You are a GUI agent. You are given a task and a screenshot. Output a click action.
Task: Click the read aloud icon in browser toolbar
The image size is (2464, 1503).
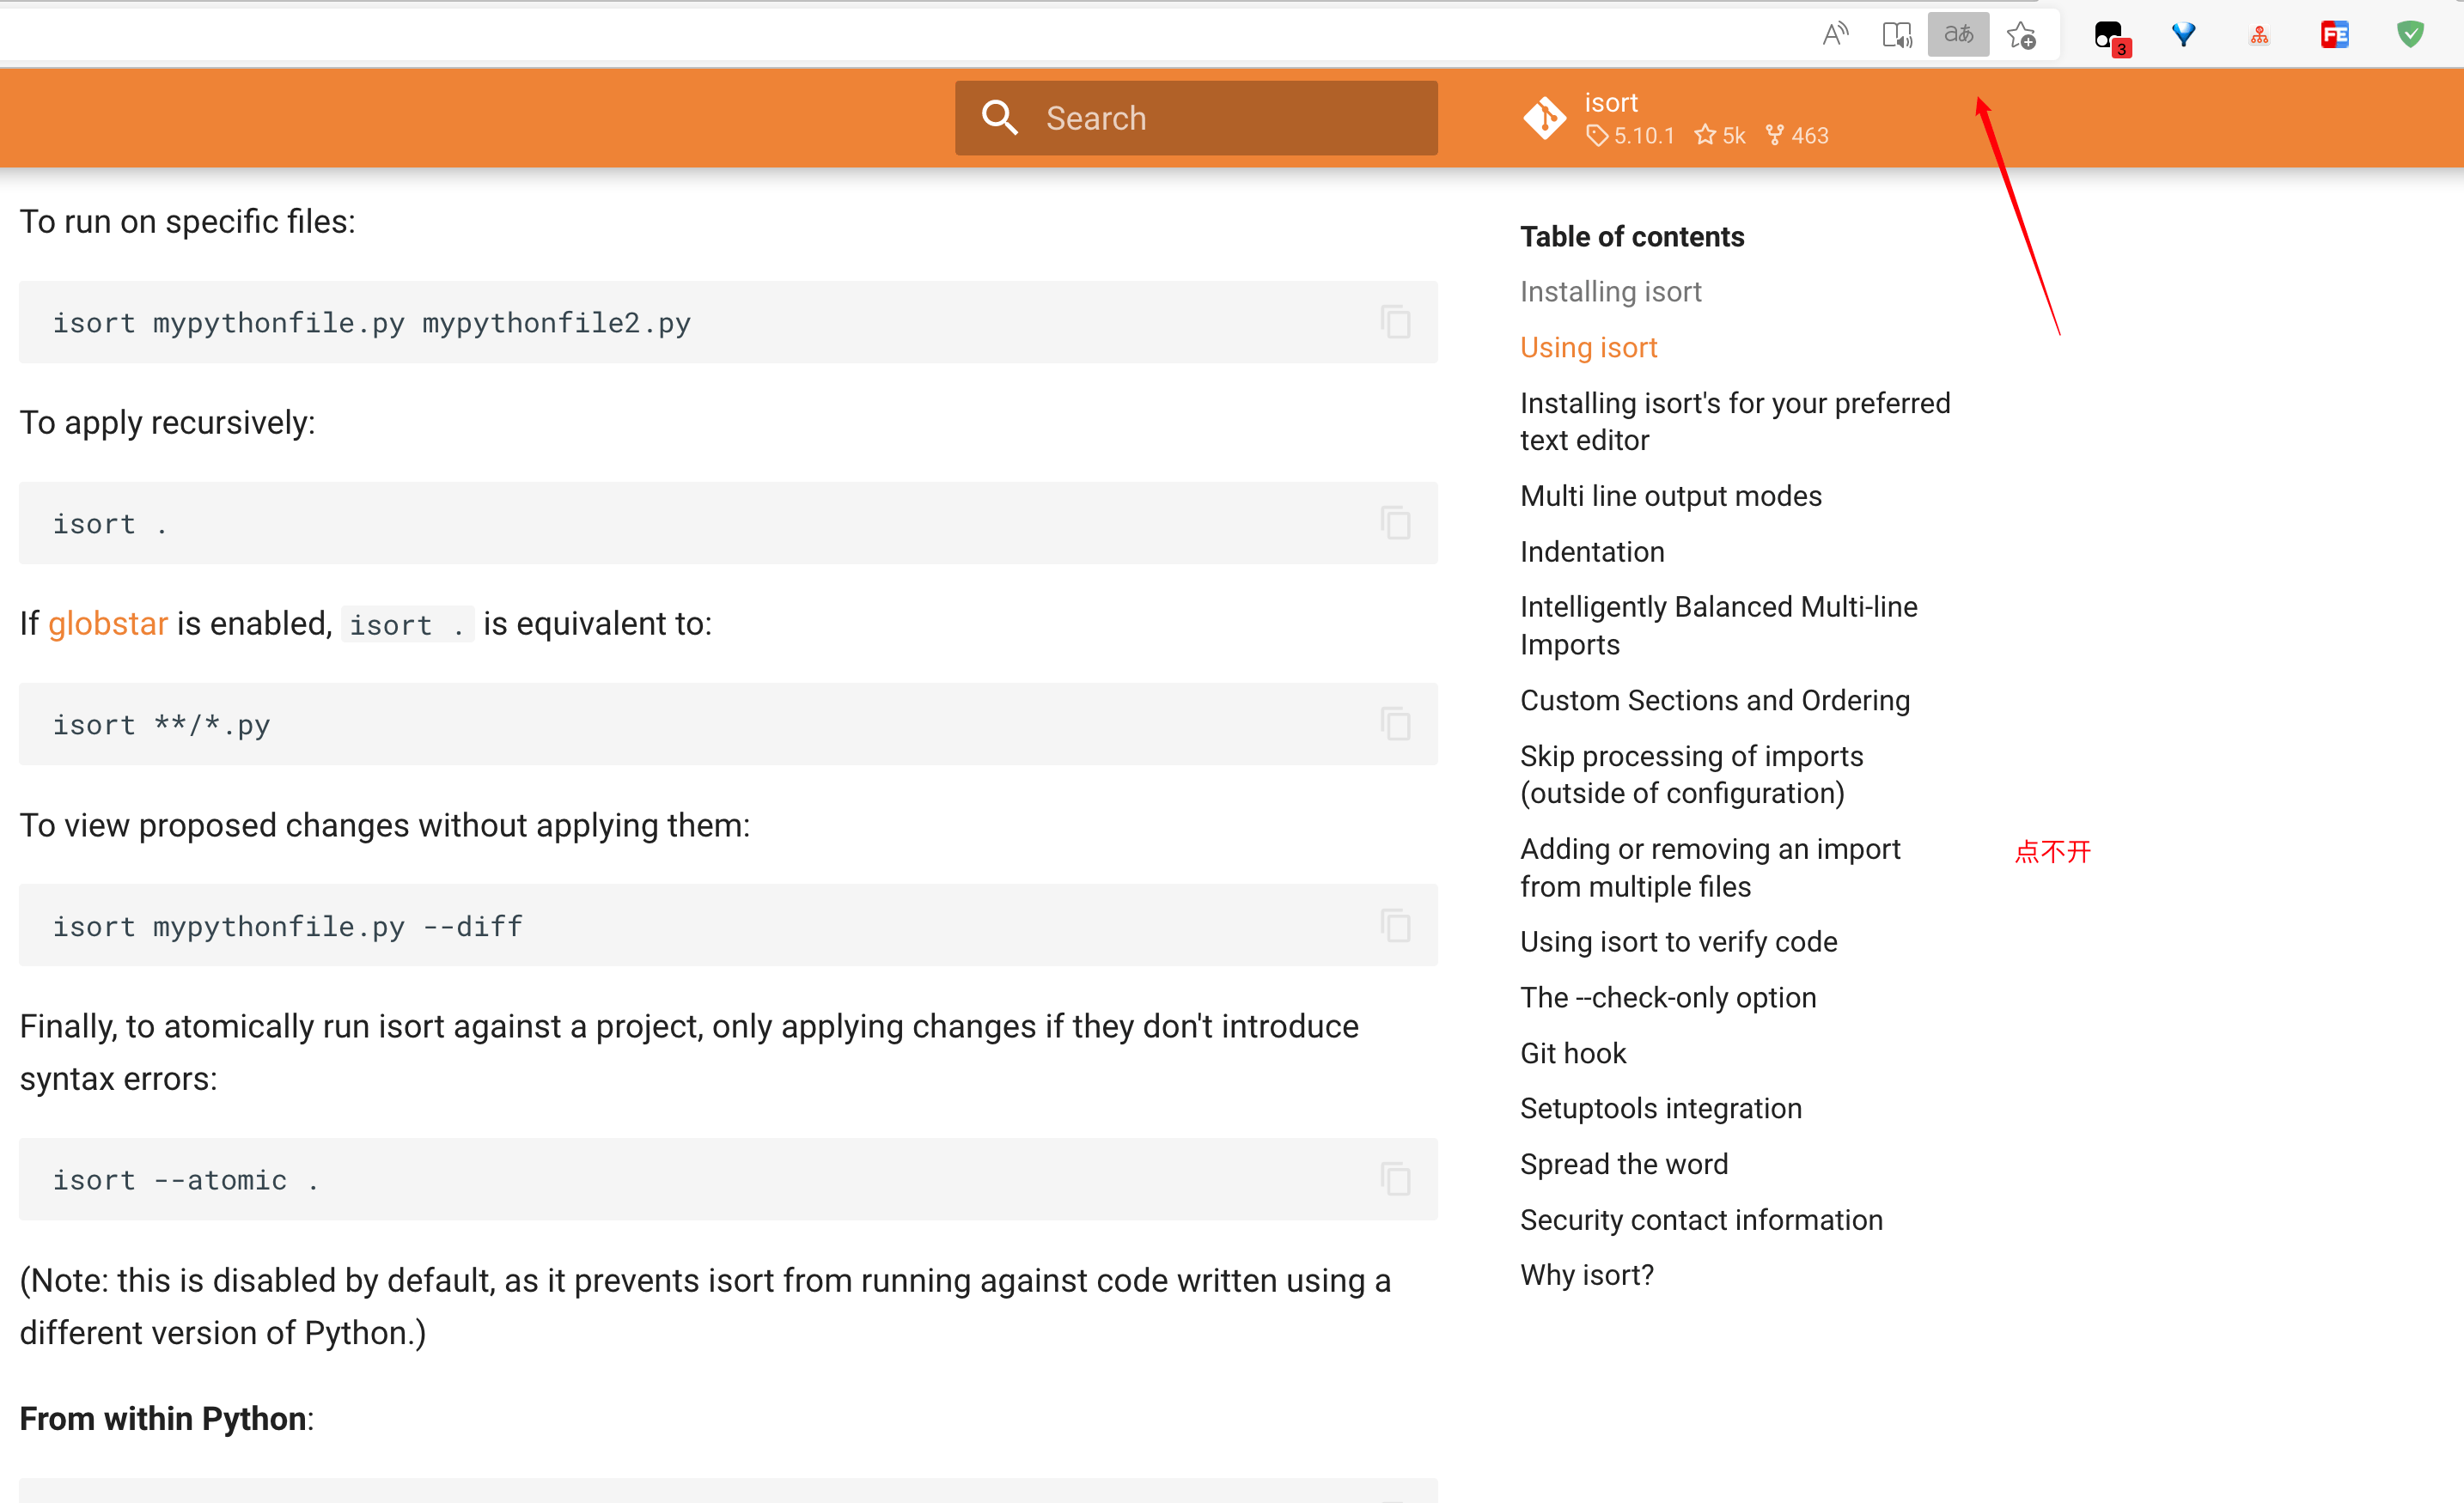click(x=1835, y=35)
